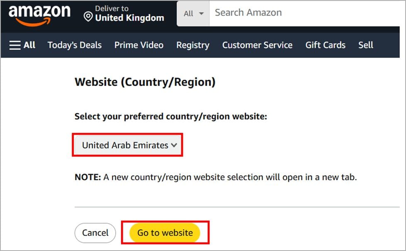Click the Select your preferred country/region label
This screenshot has height=251, width=406.
coord(171,116)
